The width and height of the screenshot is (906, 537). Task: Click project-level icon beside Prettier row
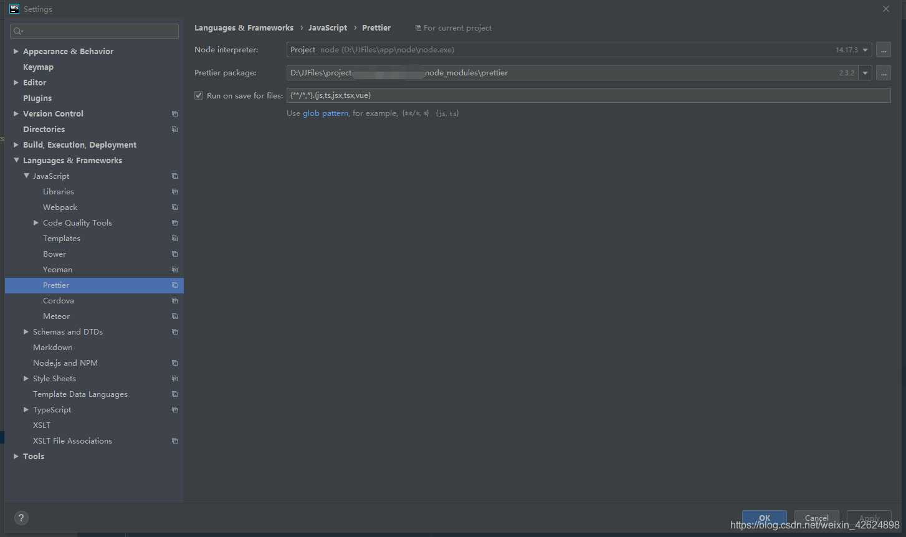tap(174, 285)
